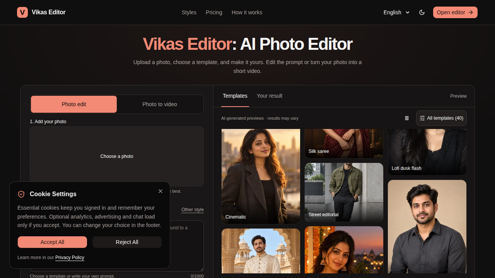The height and width of the screenshot is (278, 495).
Task: Click the Choose a photo upload area
Action: pos(117,157)
